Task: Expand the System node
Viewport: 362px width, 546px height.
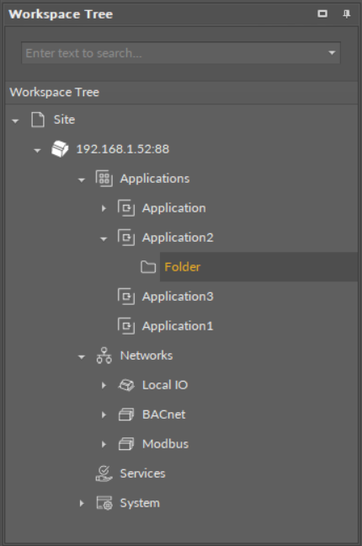Action: coord(82,504)
